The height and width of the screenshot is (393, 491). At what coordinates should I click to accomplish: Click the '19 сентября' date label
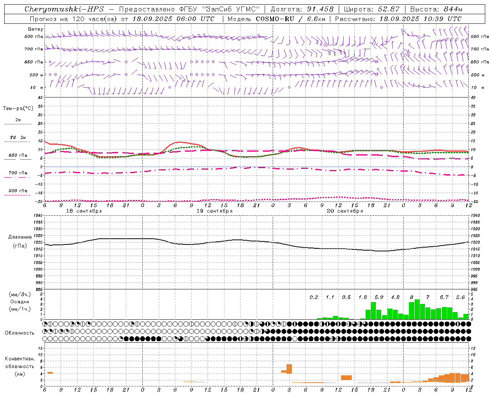tap(214, 211)
